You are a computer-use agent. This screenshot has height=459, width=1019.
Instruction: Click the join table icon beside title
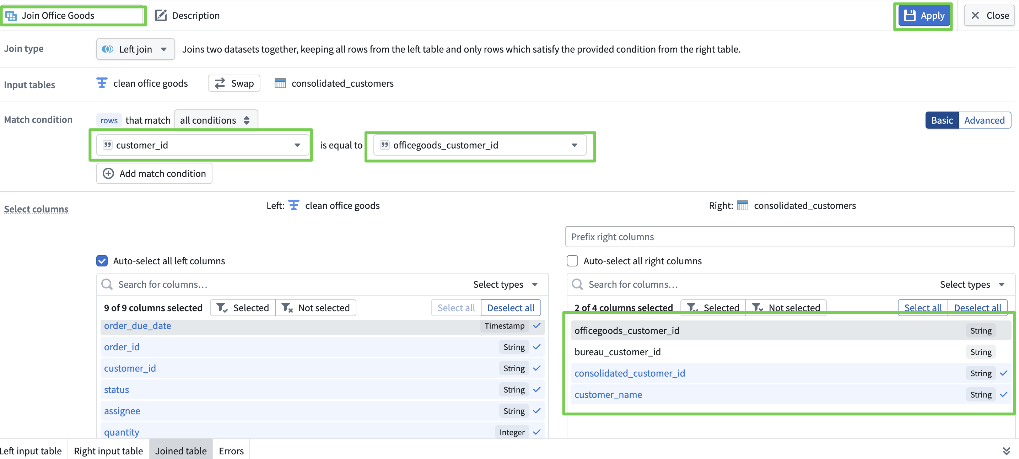(x=11, y=16)
